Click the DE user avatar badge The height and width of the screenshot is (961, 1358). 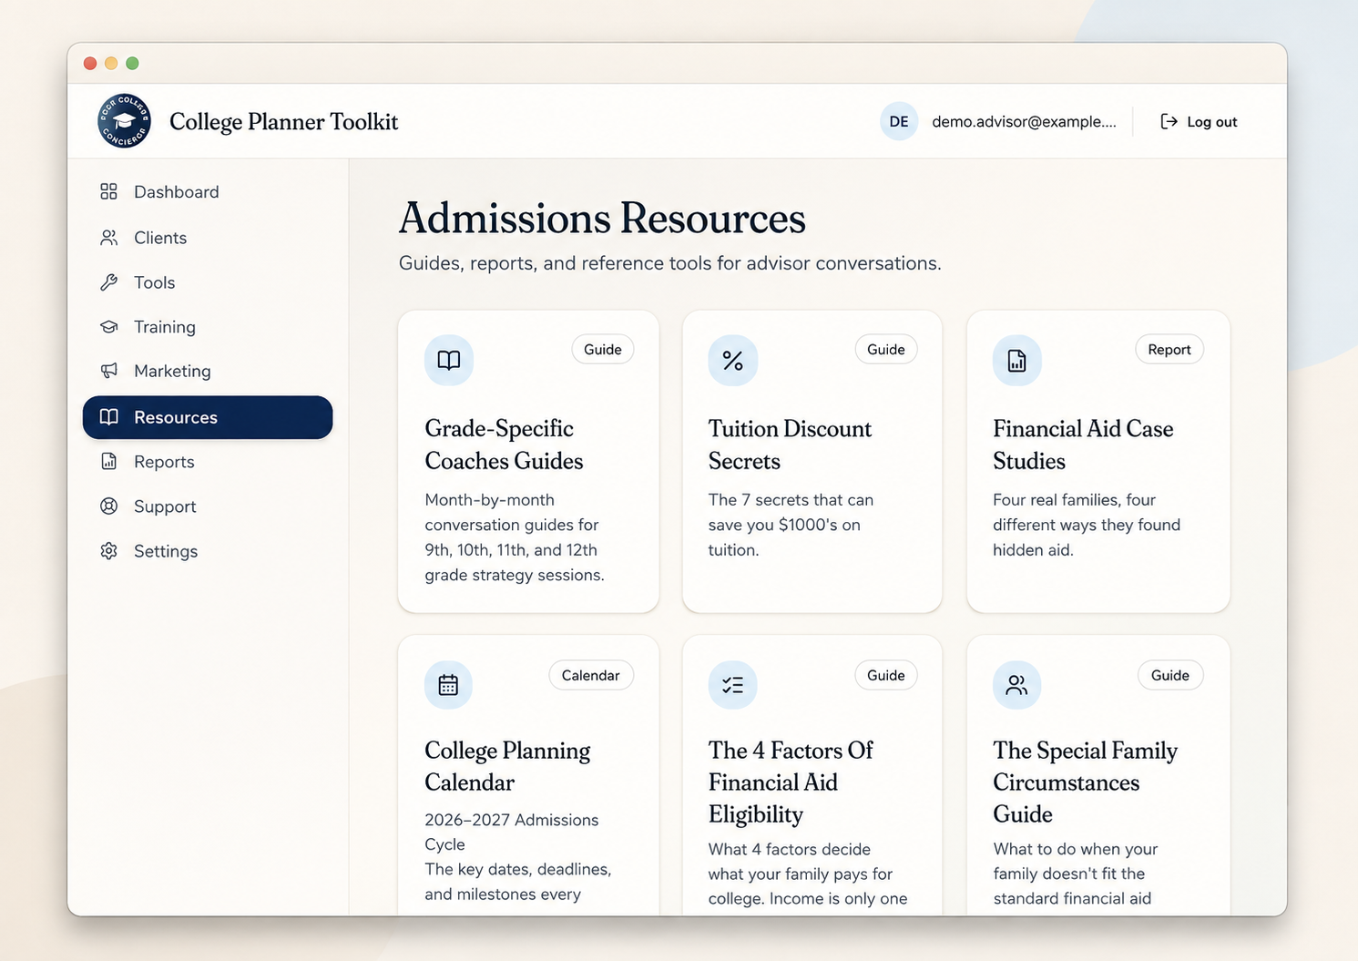[899, 121]
